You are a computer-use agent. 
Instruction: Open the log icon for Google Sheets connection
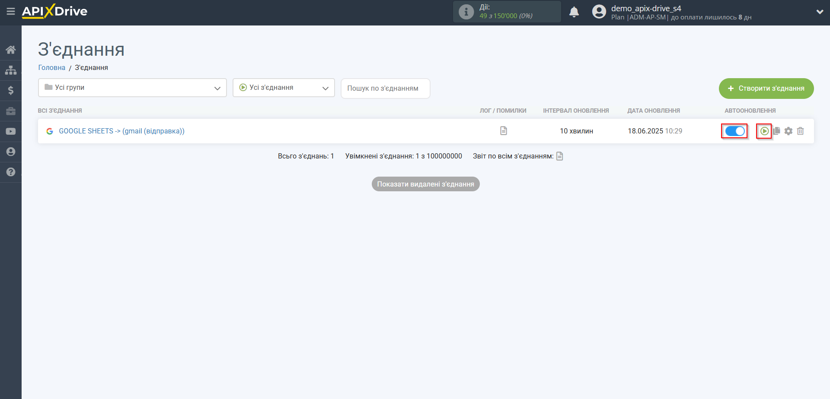pyautogui.click(x=504, y=130)
